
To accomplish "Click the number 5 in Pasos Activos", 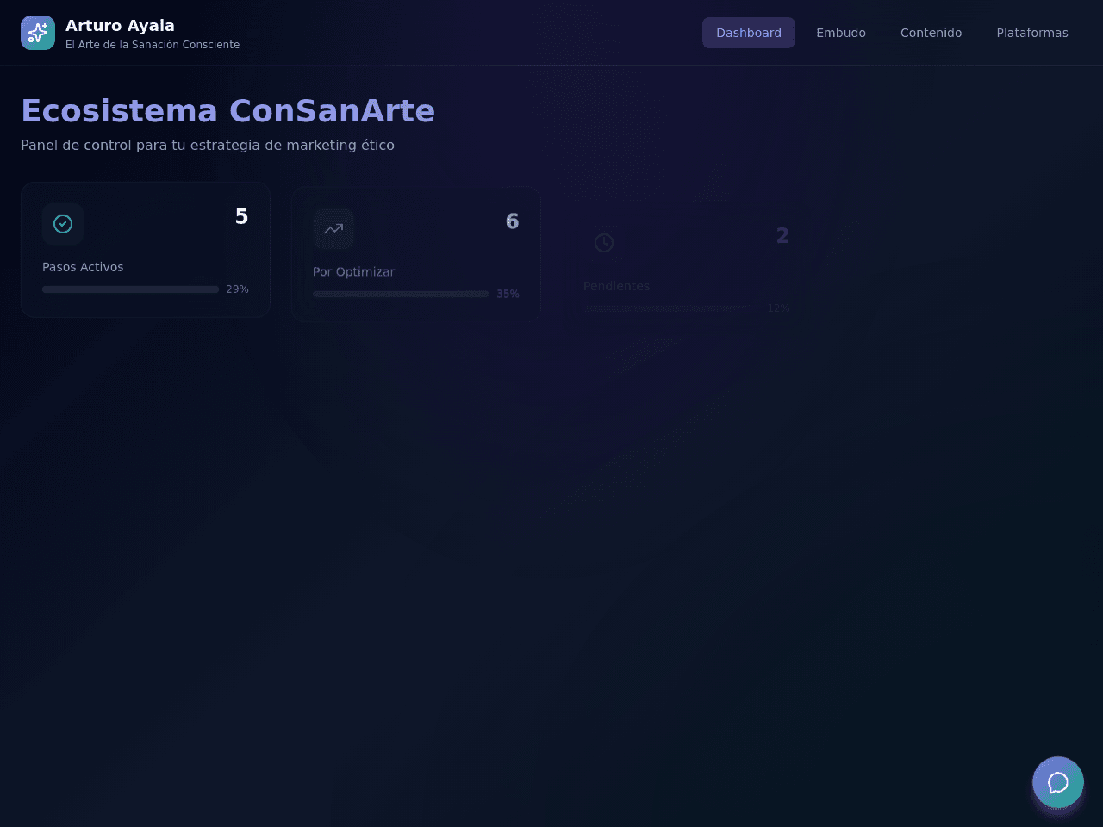I will pyautogui.click(x=241, y=217).
